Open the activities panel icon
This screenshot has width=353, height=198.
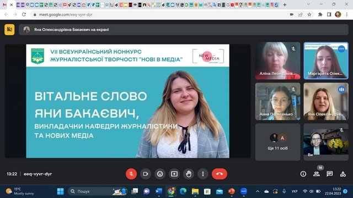click(x=343, y=174)
